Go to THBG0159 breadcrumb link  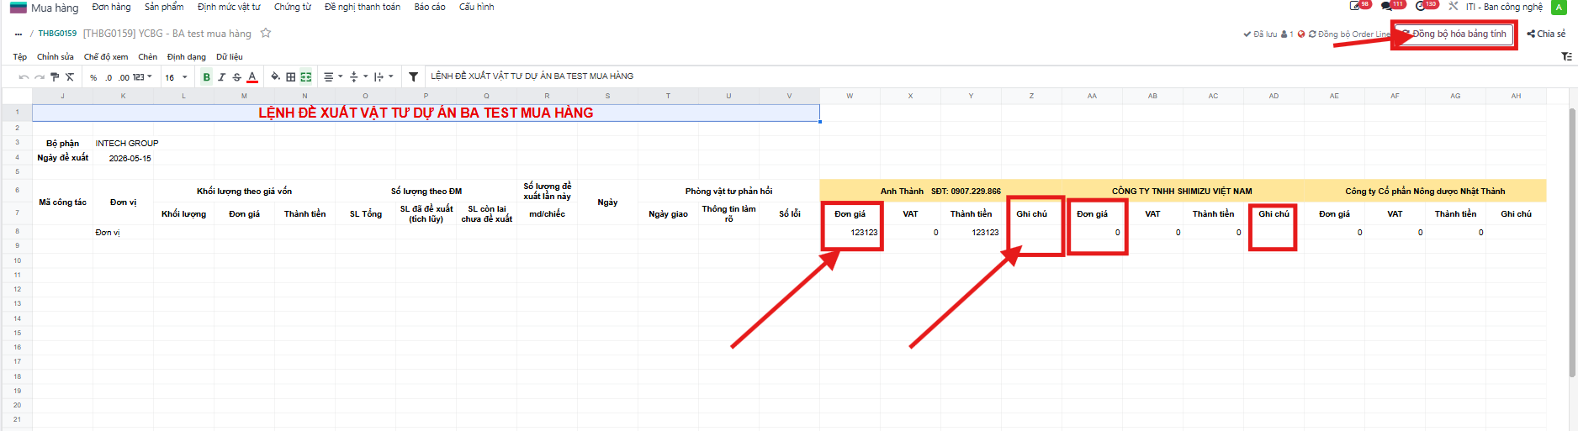[x=57, y=34]
